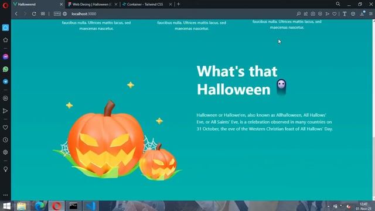Switch to Web Desing Halloween Figma tab
This screenshot has width=375, height=211.
pos(92,4)
